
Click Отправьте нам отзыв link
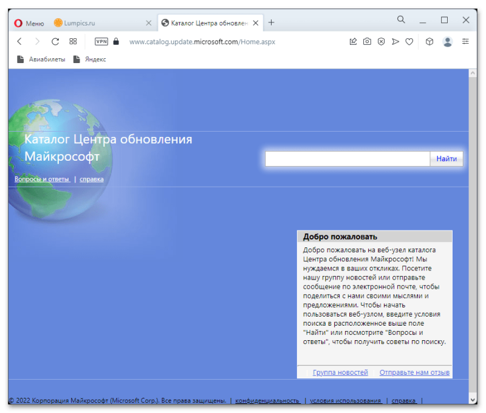(x=414, y=372)
